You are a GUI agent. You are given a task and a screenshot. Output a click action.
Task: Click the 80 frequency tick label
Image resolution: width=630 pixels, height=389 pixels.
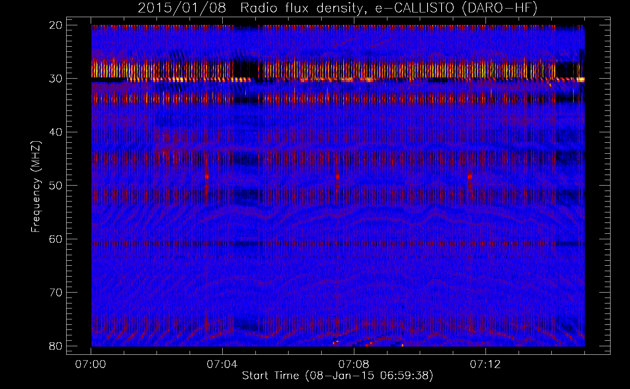[56, 346]
